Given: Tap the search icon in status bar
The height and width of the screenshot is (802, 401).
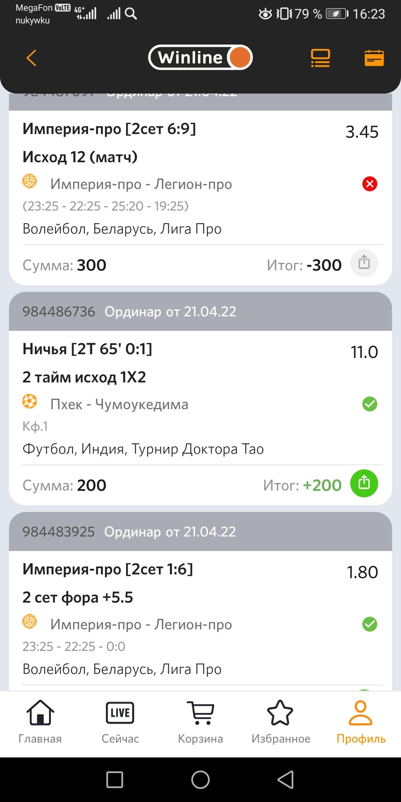Looking at the screenshot, I should click(x=131, y=14).
